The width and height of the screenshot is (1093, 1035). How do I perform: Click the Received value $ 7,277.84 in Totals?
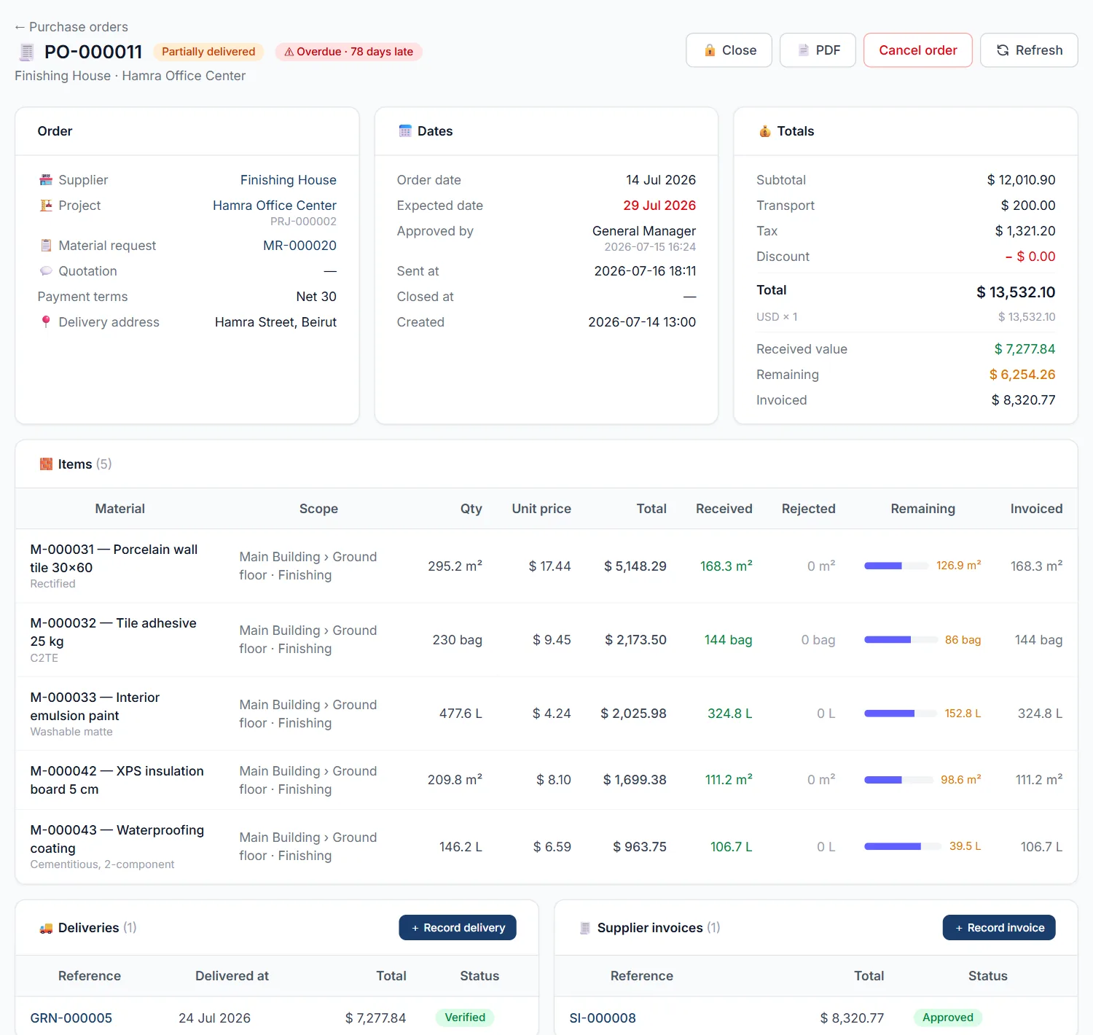pyautogui.click(x=1025, y=349)
